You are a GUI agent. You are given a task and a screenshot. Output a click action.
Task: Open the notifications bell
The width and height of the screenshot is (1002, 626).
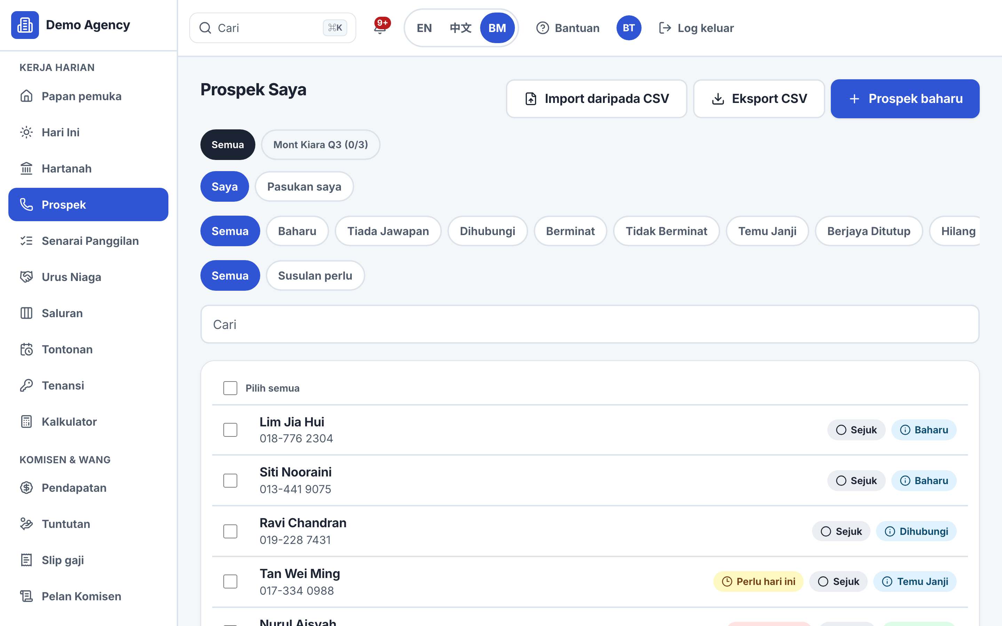[x=380, y=27]
